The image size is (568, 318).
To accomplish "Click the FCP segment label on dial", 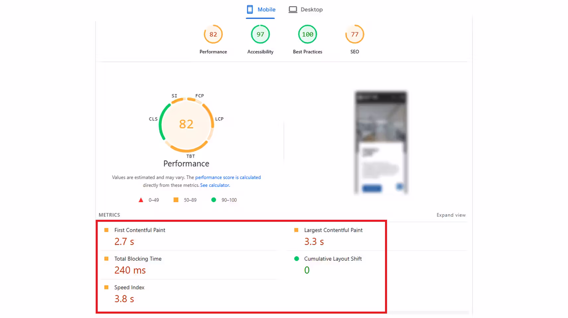I will pos(199,96).
